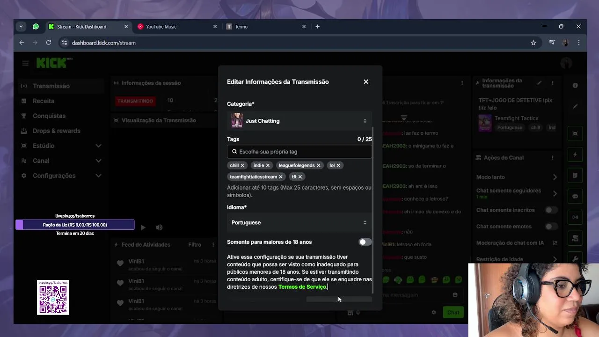599x337 pixels.
Task: Open options menu of the chat panel header
Action: coord(462,83)
